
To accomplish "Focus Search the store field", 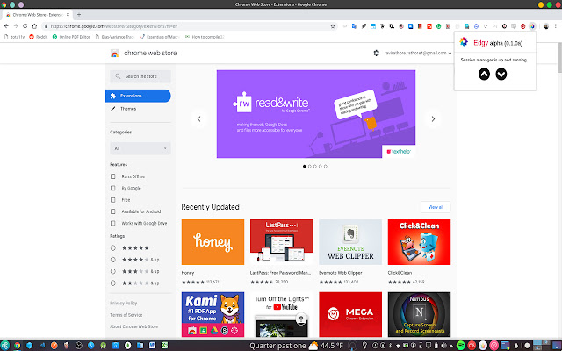I will pyautogui.click(x=140, y=76).
